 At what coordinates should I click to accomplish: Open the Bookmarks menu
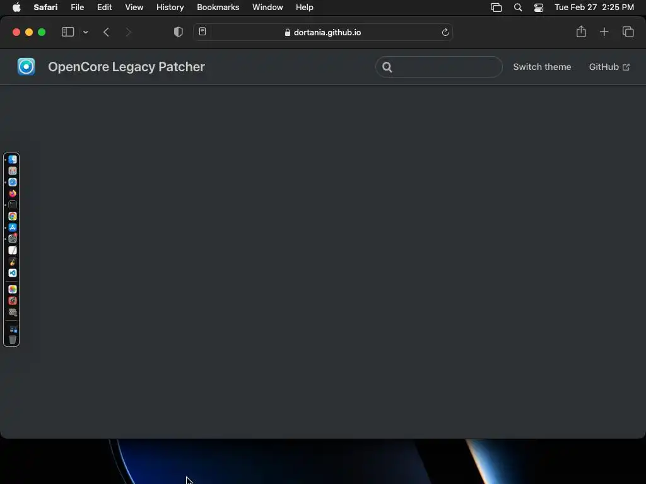point(218,8)
